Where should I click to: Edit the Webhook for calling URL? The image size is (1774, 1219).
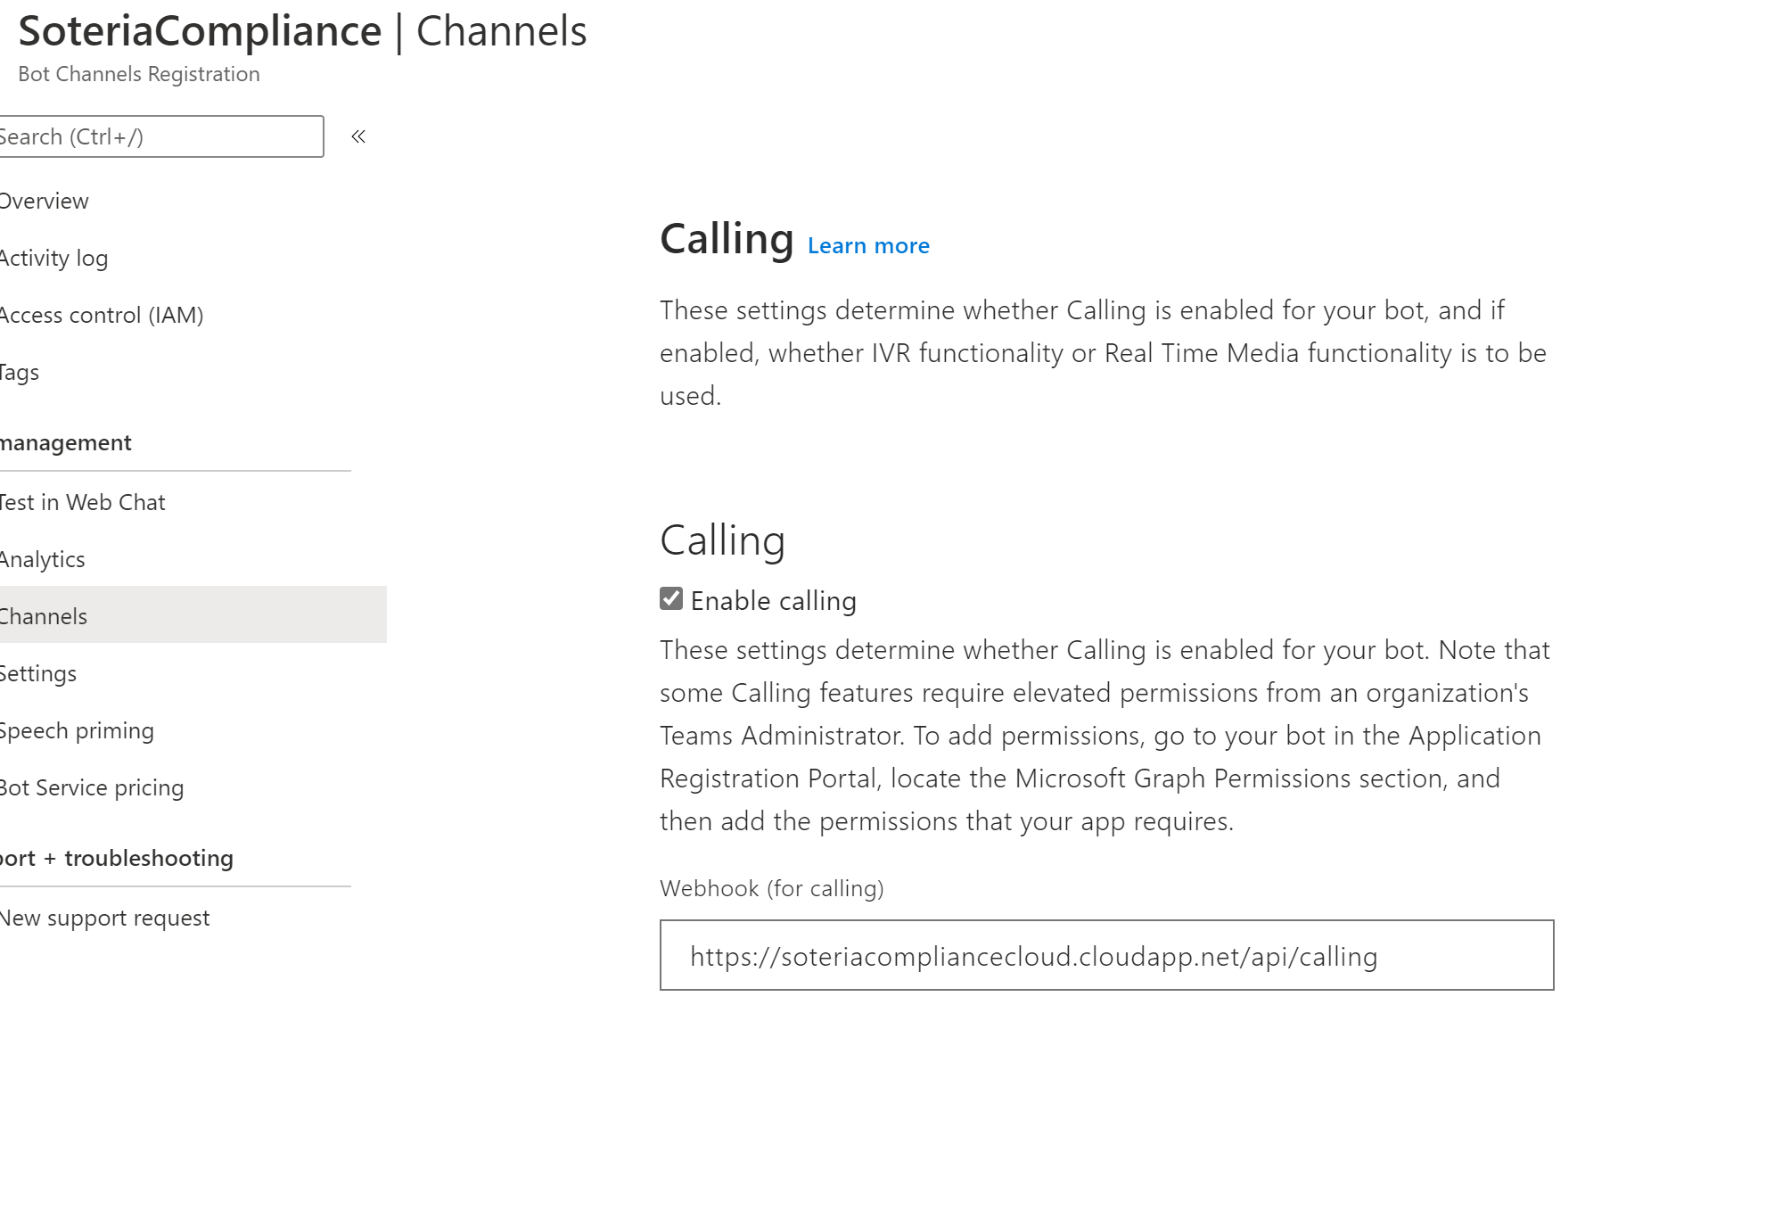[x=1105, y=955]
